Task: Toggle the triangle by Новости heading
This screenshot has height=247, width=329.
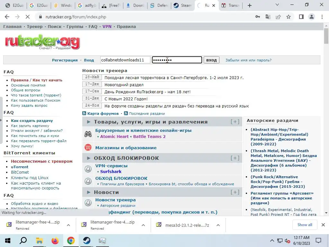Action: 89,192
